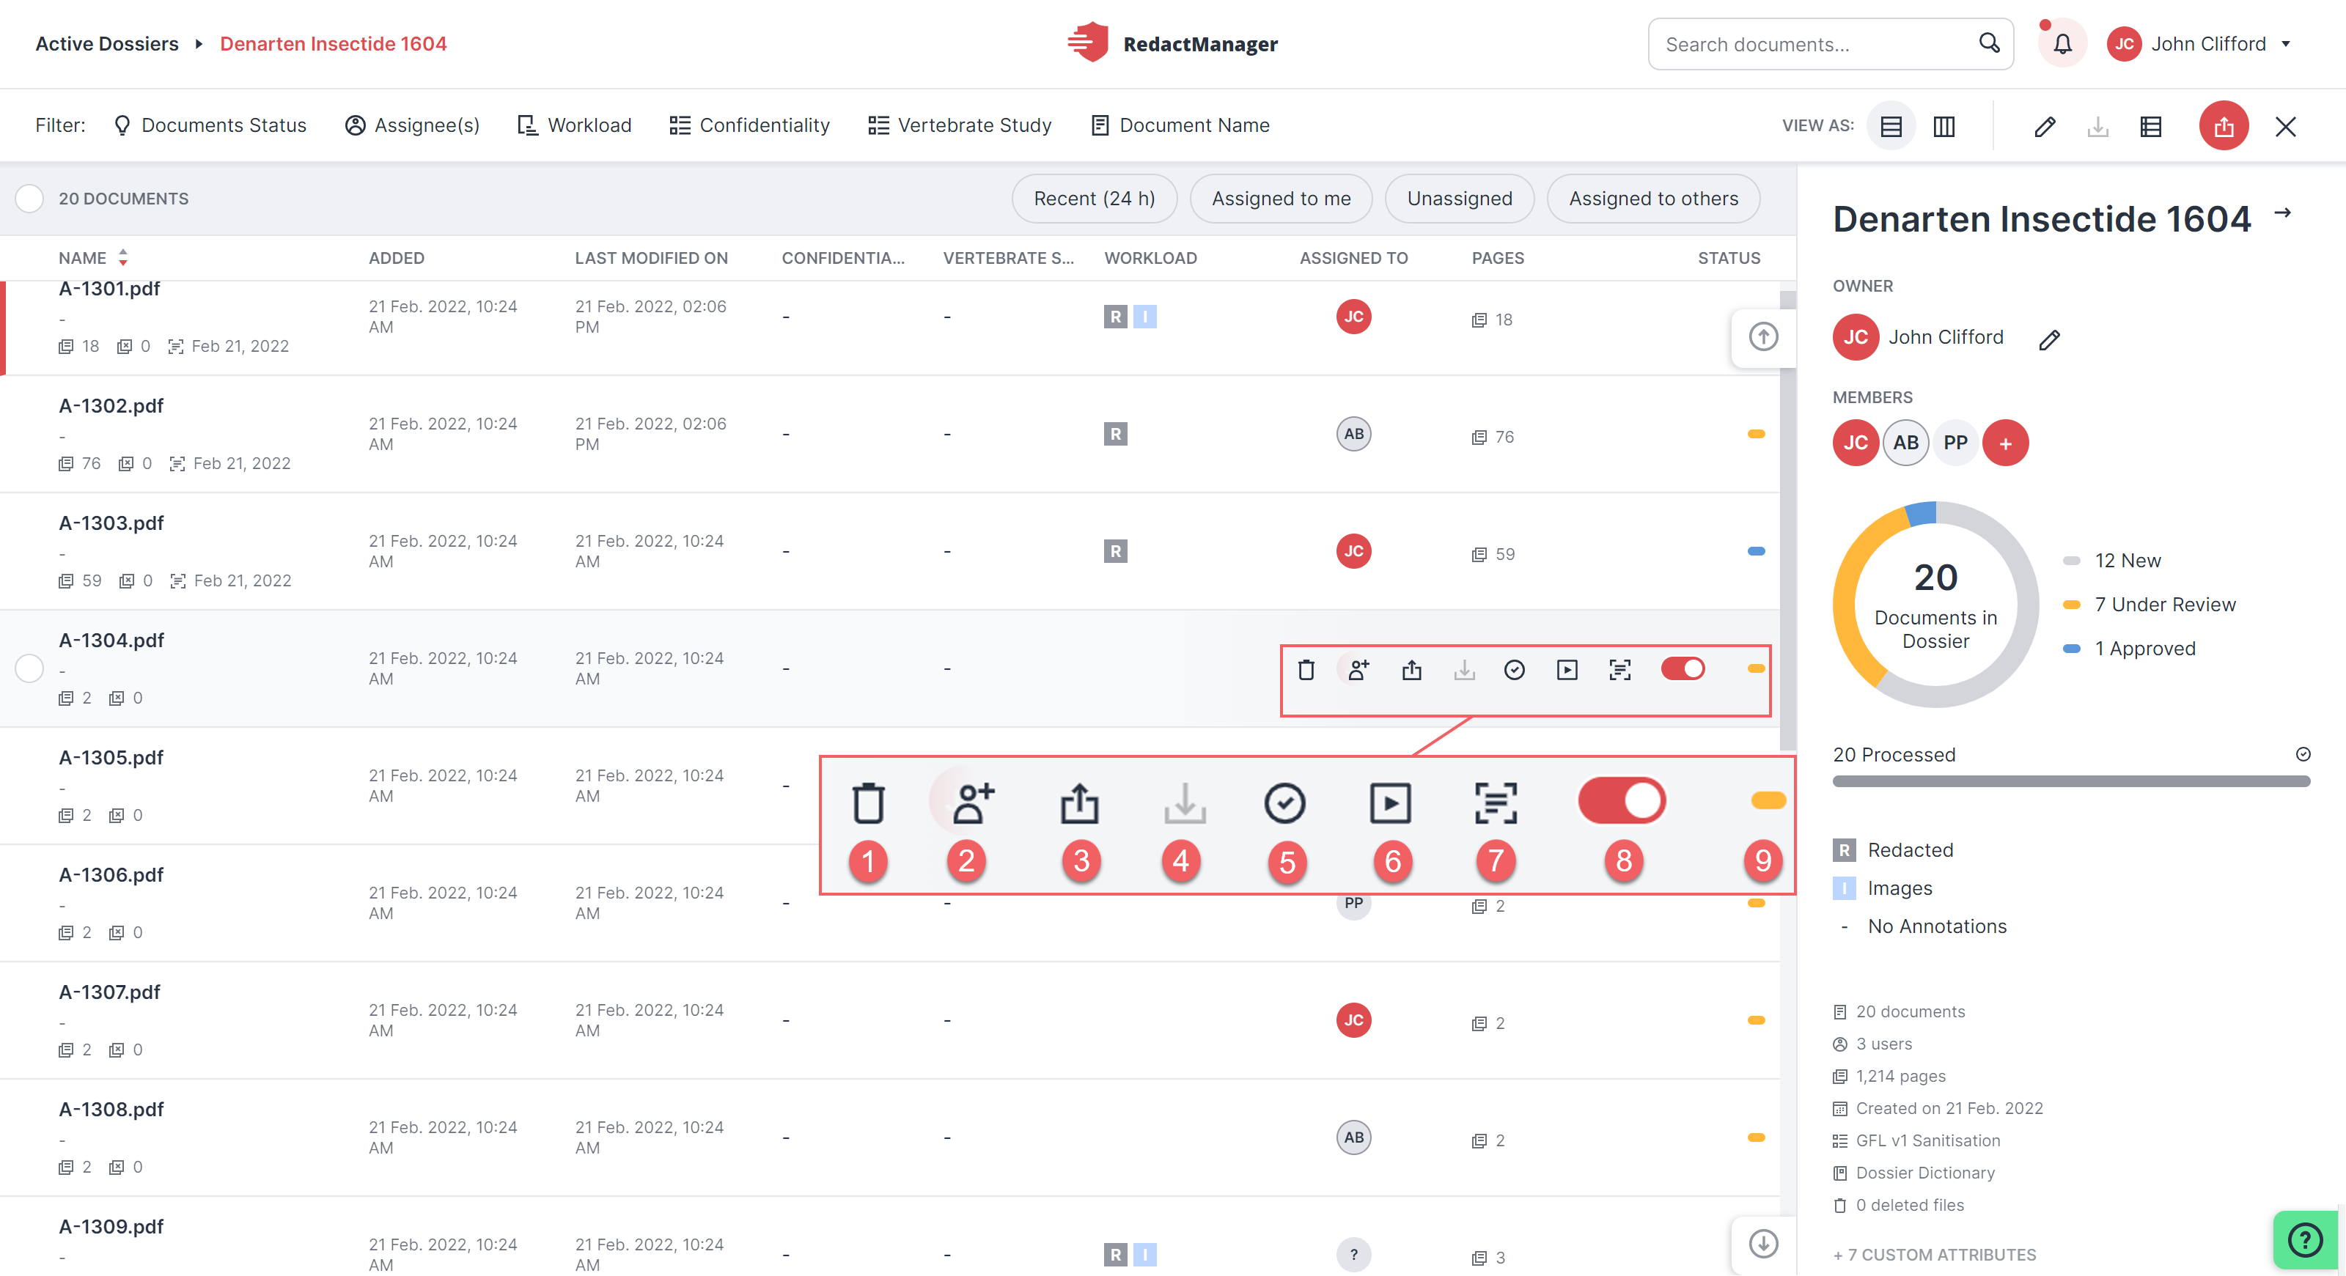2346x1276 pixels.
Task: Sort by the ADDED column header
Action: pos(396,257)
